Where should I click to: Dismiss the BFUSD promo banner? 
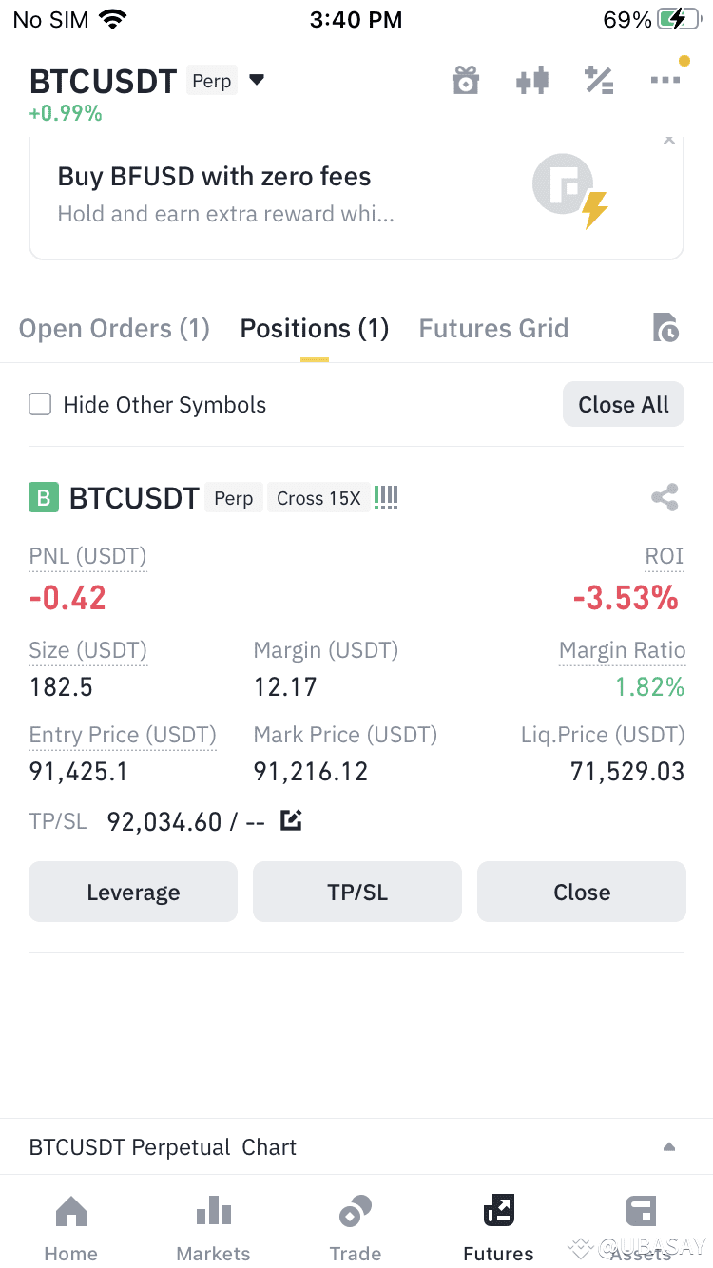point(669,141)
